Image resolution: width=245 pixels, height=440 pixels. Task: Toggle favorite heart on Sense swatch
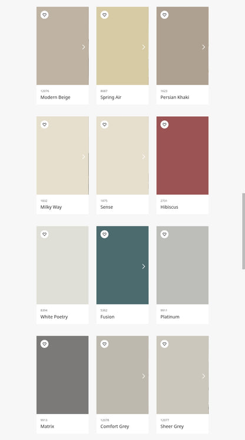(x=104, y=124)
